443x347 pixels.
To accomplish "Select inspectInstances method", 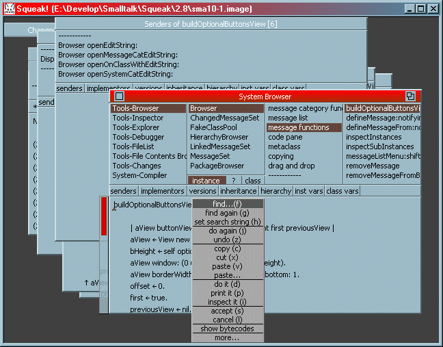I will click(382, 137).
